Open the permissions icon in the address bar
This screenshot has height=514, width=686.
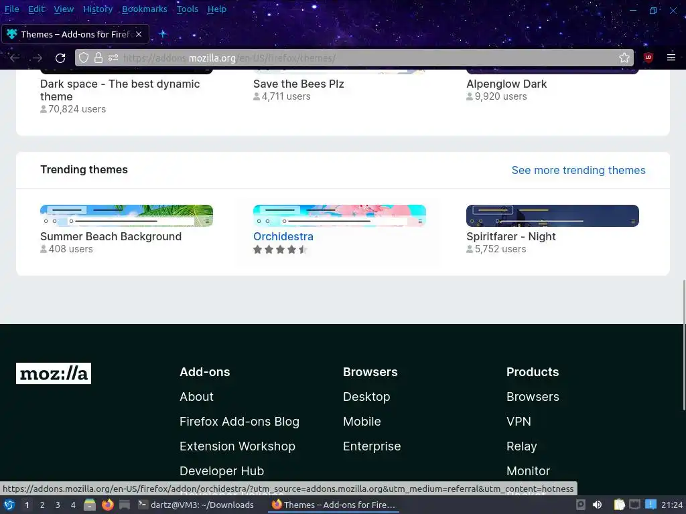[113, 58]
